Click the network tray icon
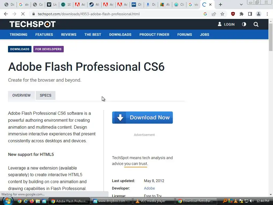Screen dimensions: 273x205 point(246,201)
